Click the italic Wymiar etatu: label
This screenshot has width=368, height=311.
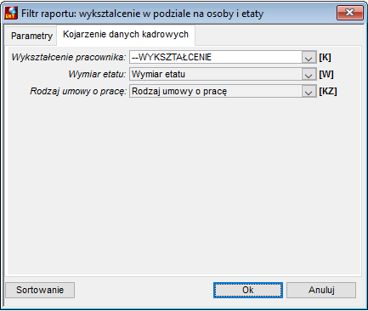point(97,75)
